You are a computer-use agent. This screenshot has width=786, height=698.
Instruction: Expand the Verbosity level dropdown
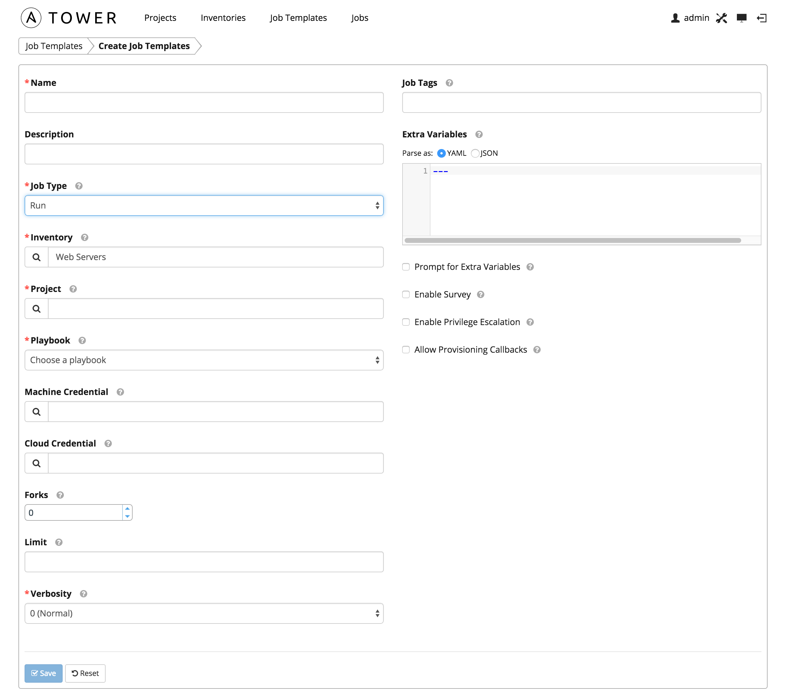coord(204,613)
